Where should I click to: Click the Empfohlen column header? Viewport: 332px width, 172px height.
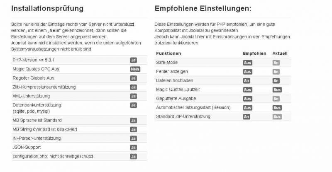pyautogui.click(x=254, y=53)
